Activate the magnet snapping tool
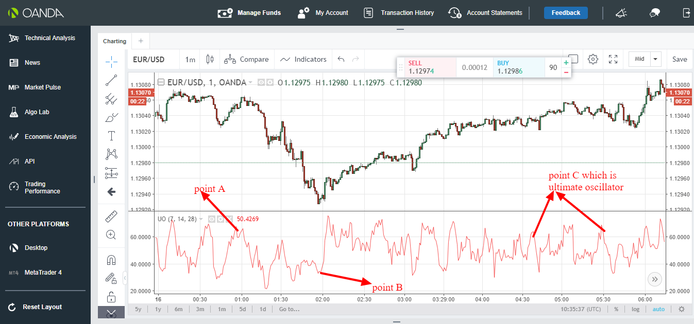Viewport: 694px width, 324px height. click(x=111, y=260)
